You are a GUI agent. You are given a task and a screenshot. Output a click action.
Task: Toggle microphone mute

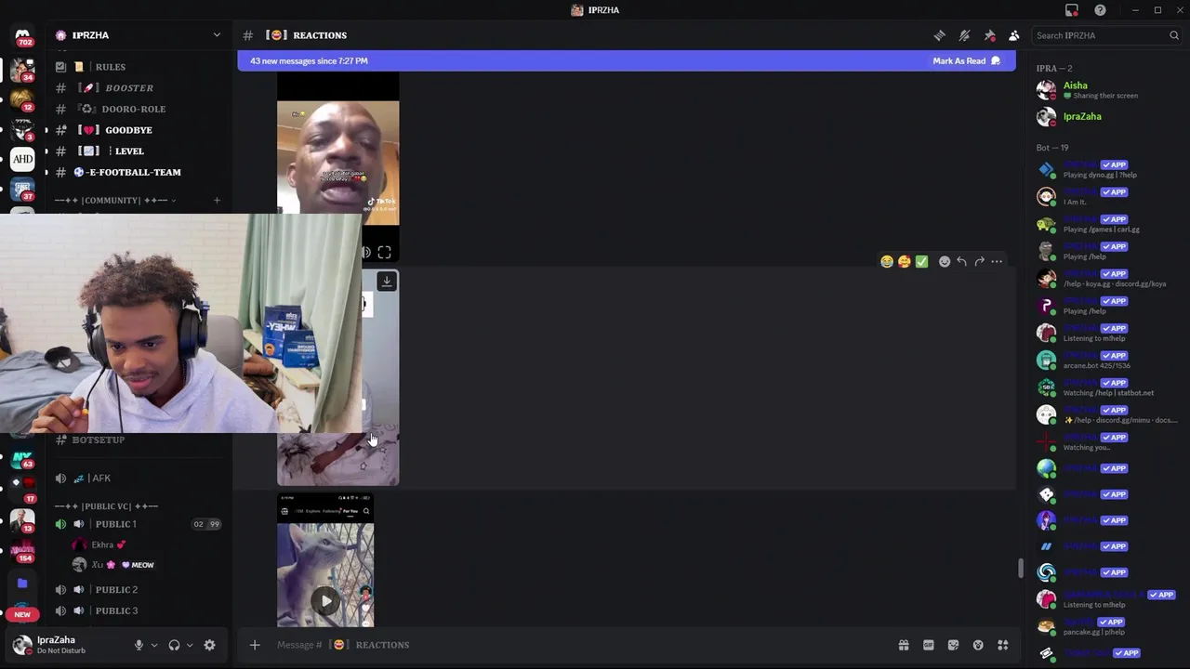click(x=139, y=645)
